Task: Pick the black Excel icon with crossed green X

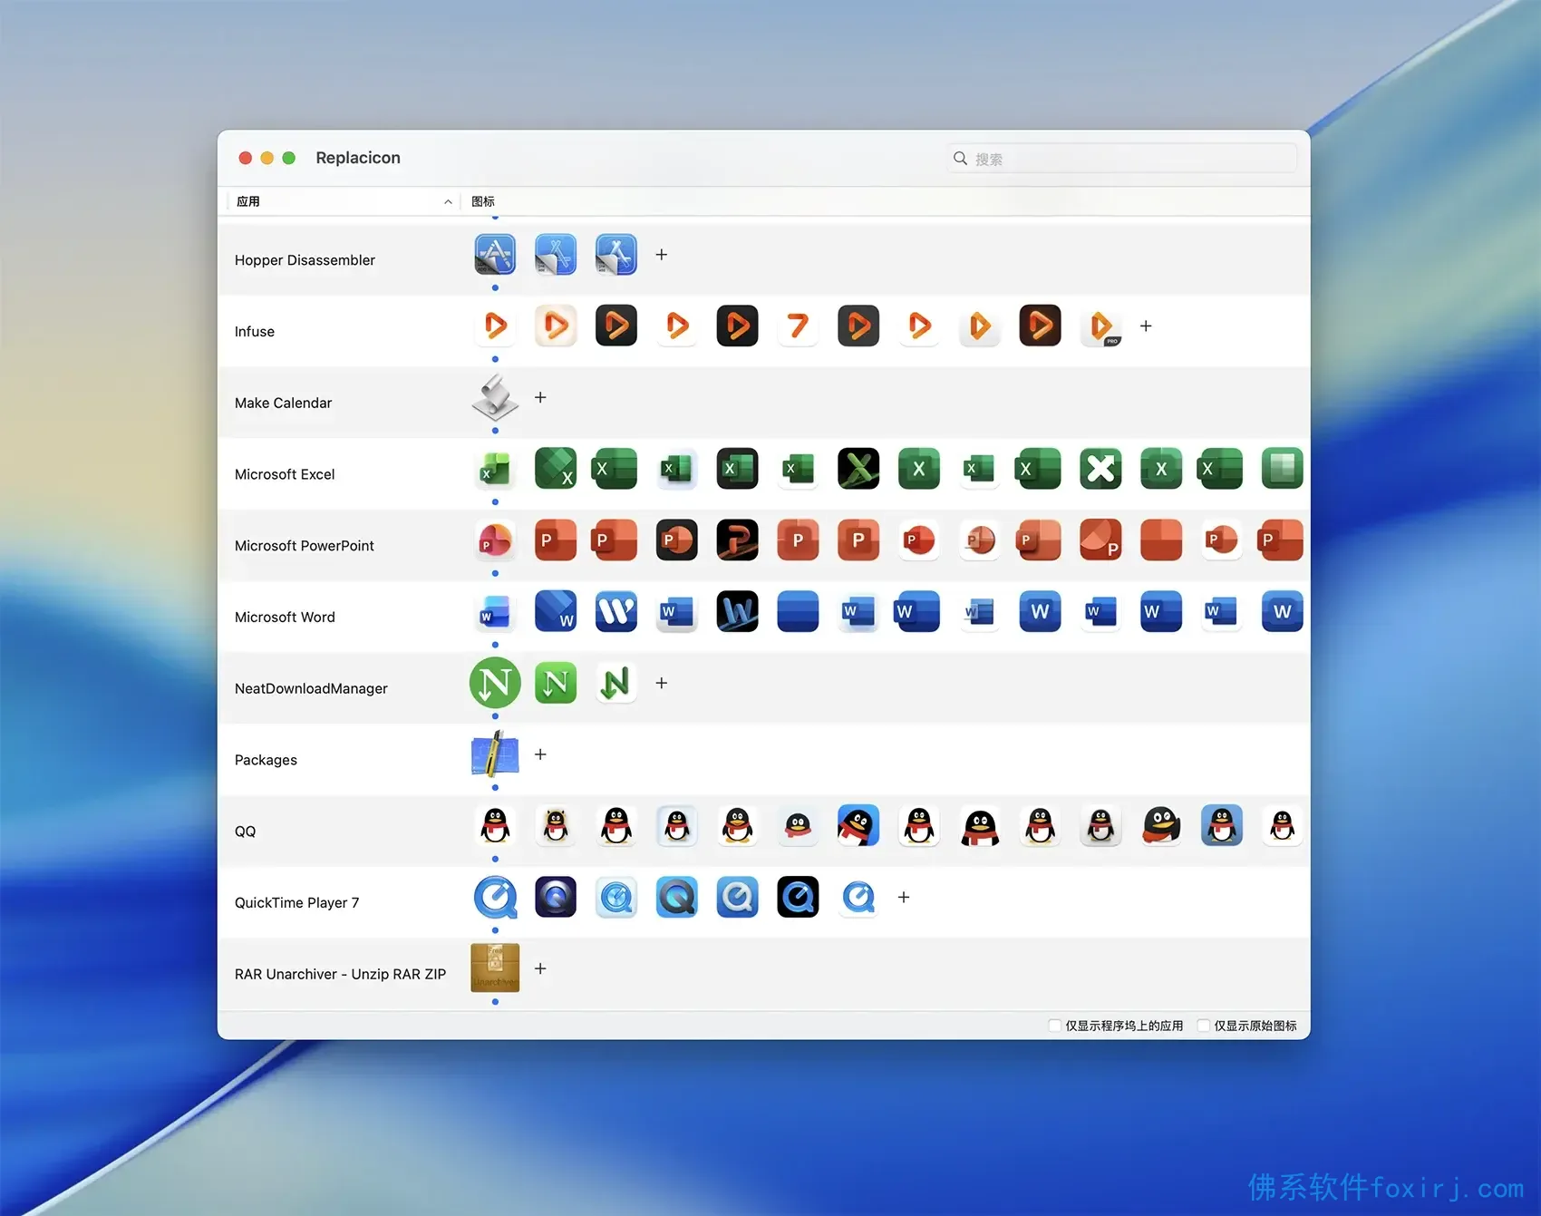Action: point(858,469)
